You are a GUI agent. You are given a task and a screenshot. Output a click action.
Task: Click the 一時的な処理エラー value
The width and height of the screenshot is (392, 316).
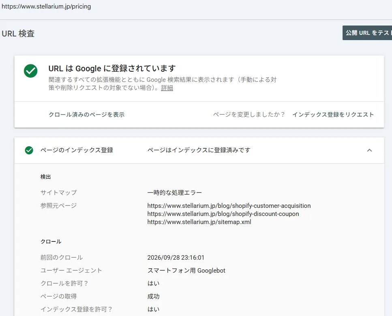pos(174,192)
